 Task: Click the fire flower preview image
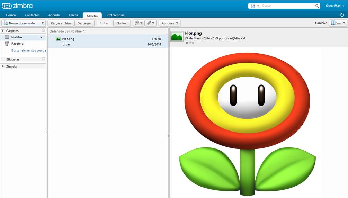tap(247, 124)
